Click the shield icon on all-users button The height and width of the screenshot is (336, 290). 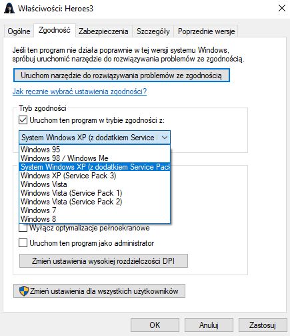point(24,291)
